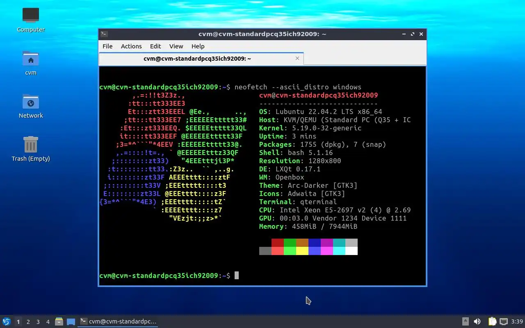This screenshot has width=525, height=328.
Task: Switch to virtual desktop 3
Action: (38, 322)
